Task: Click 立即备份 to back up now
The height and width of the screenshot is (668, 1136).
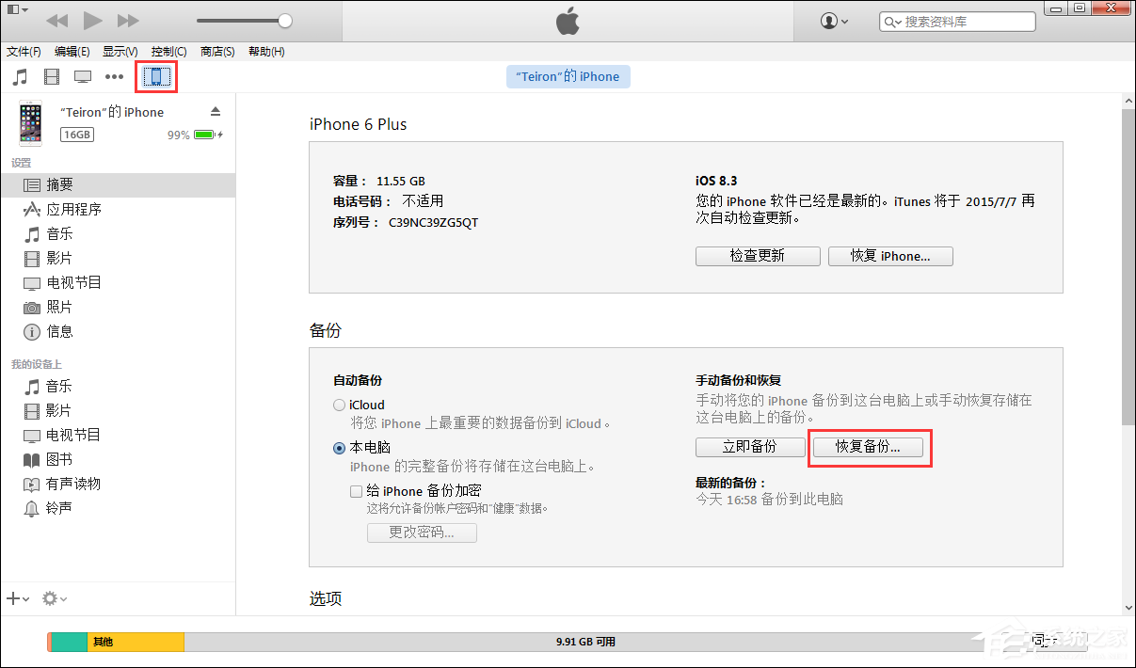Action: pyautogui.click(x=750, y=447)
